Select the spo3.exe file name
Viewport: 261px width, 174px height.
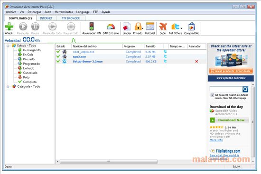click(79, 57)
